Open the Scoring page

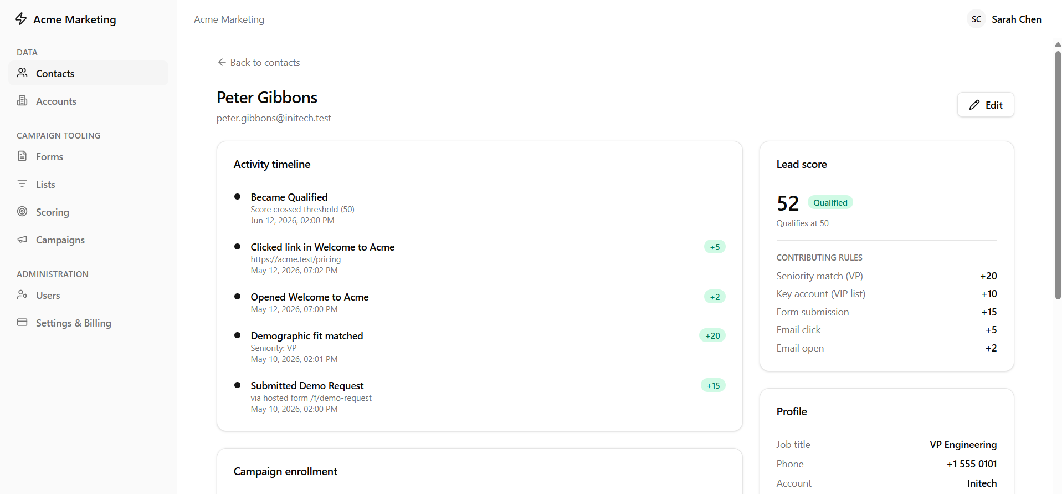coord(89,212)
